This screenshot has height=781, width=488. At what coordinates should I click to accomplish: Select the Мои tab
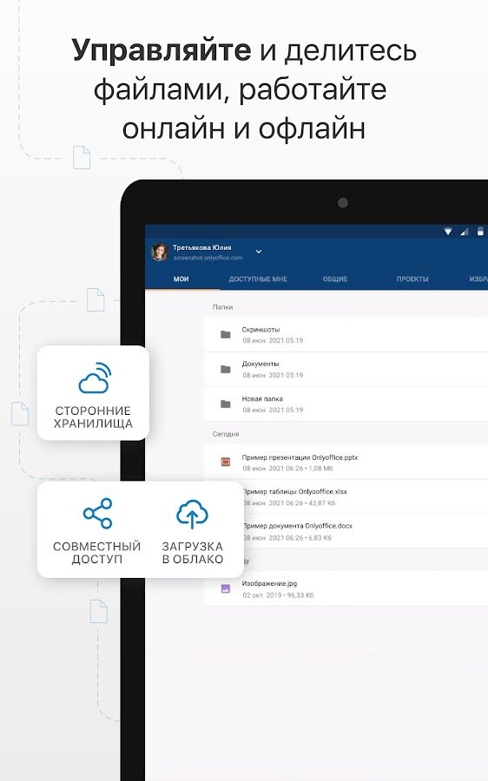tap(181, 279)
